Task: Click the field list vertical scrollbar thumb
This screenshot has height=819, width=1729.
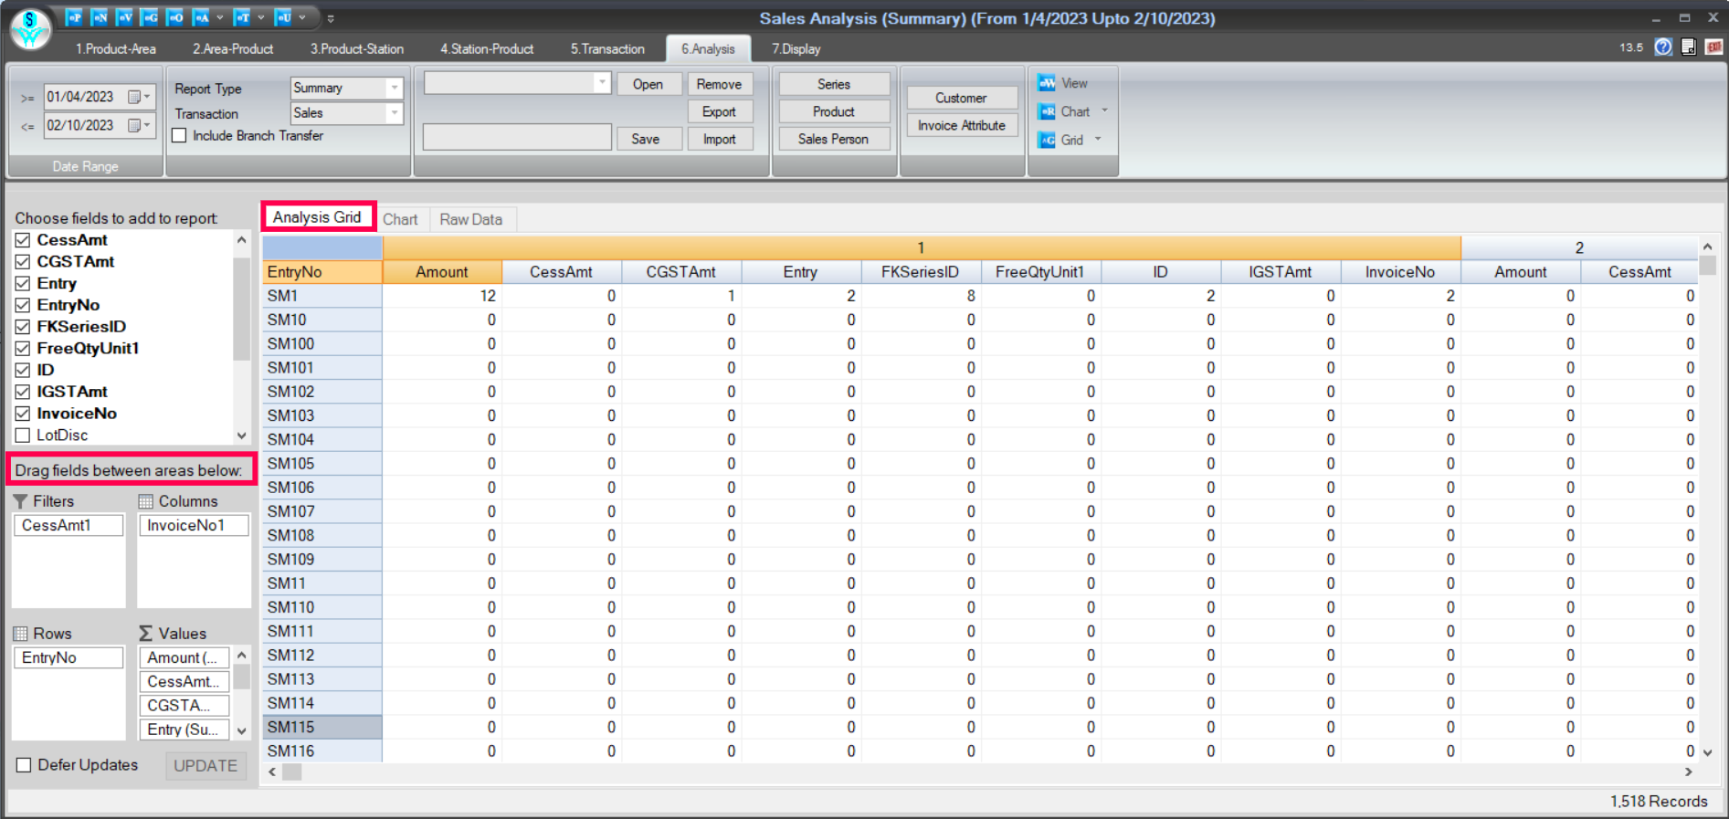Action: (242, 310)
